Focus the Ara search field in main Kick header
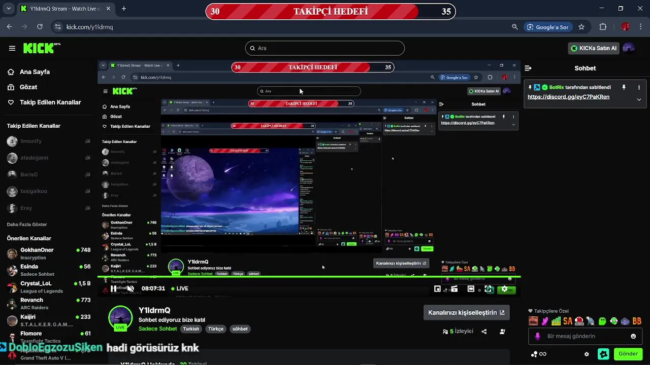The image size is (650, 365). [325, 48]
